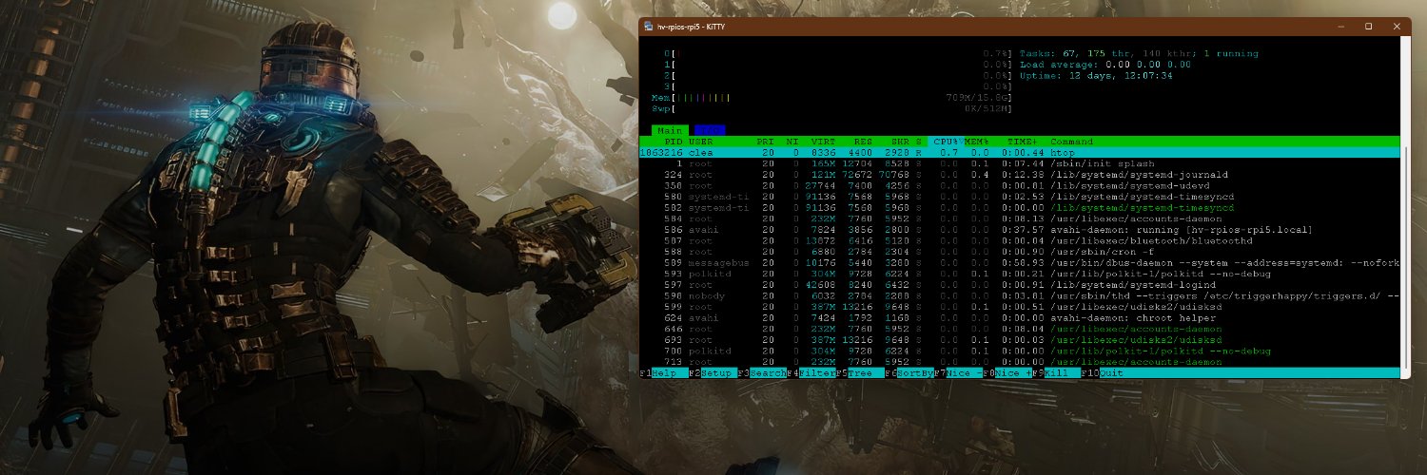The height and width of the screenshot is (475, 1427).
Task: Click F9 Kill in htop footer
Action: (1054, 373)
